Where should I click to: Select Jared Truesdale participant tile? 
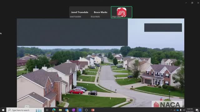pos(80,12)
